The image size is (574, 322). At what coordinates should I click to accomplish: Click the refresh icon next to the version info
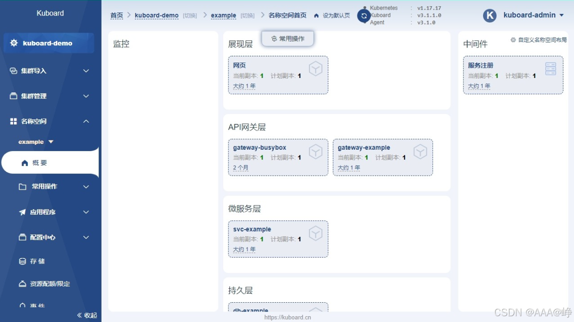(x=364, y=16)
